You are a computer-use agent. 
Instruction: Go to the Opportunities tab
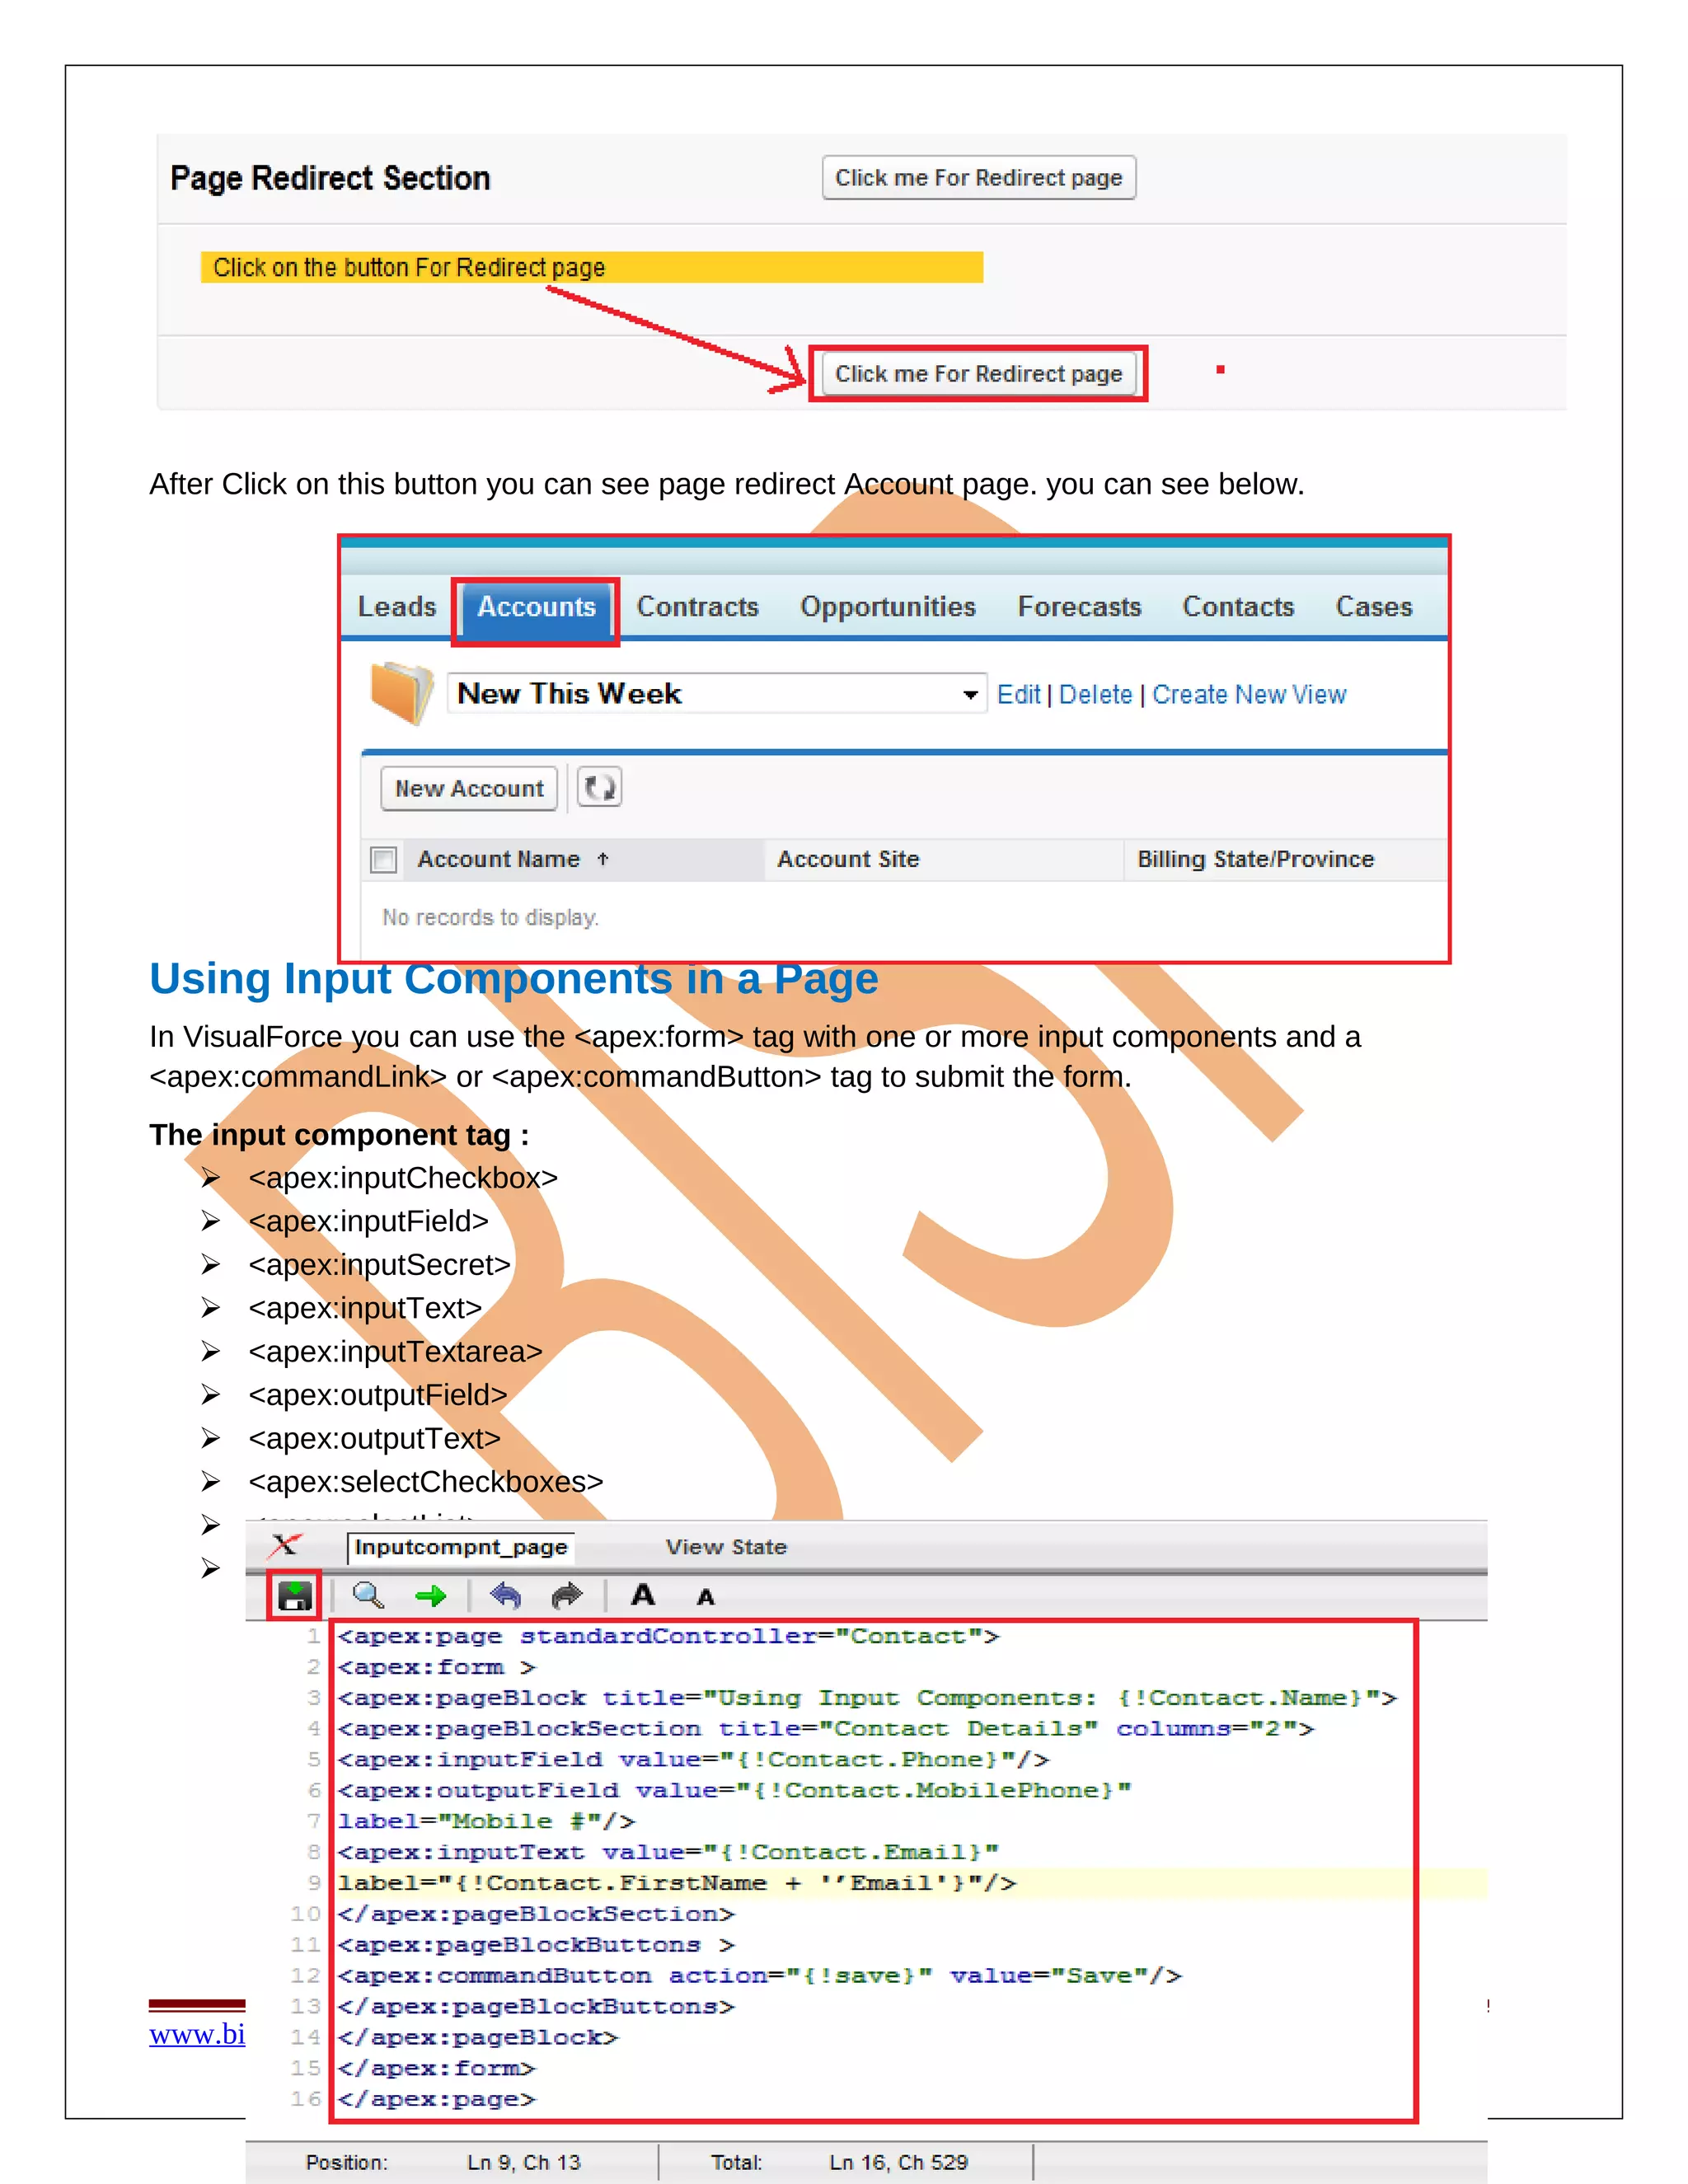(x=888, y=606)
